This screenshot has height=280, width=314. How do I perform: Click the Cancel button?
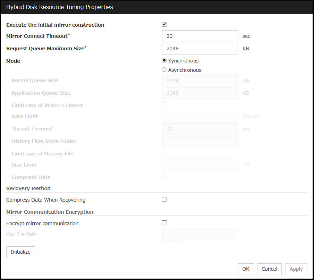(269, 269)
